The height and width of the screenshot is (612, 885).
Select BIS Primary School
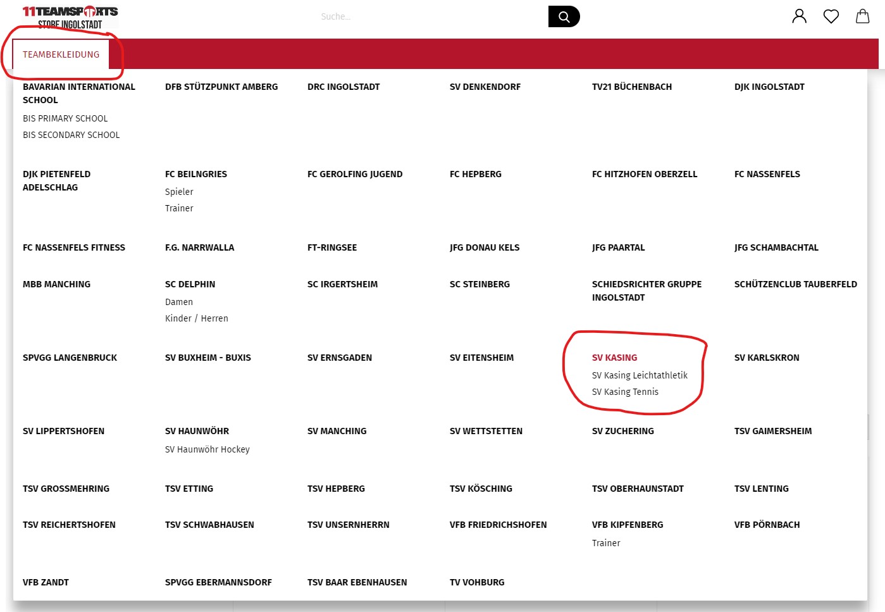[x=65, y=118]
